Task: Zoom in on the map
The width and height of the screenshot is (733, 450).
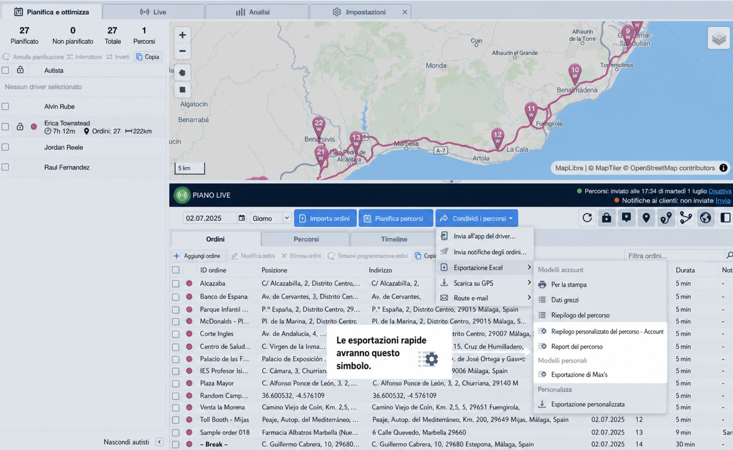Action: coord(182,35)
